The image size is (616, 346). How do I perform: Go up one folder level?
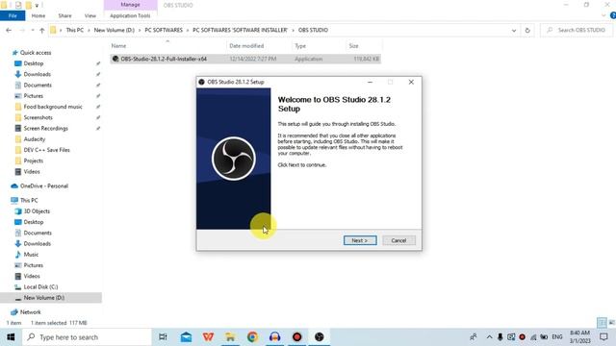[x=41, y=30]
